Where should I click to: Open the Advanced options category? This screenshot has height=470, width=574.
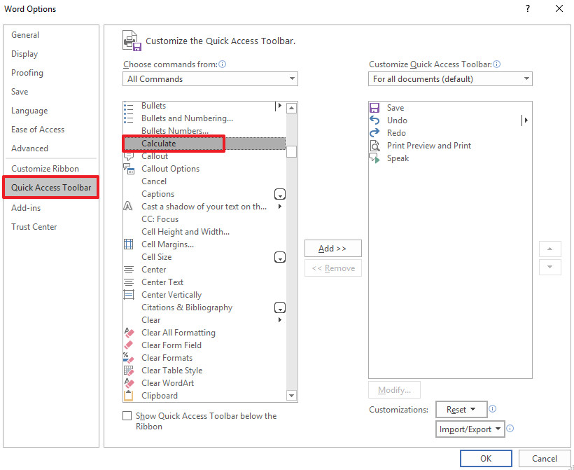point(29,148)
